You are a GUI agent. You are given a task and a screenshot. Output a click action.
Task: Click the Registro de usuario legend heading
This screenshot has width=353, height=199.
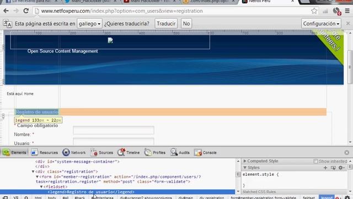(x=37, y=112)
